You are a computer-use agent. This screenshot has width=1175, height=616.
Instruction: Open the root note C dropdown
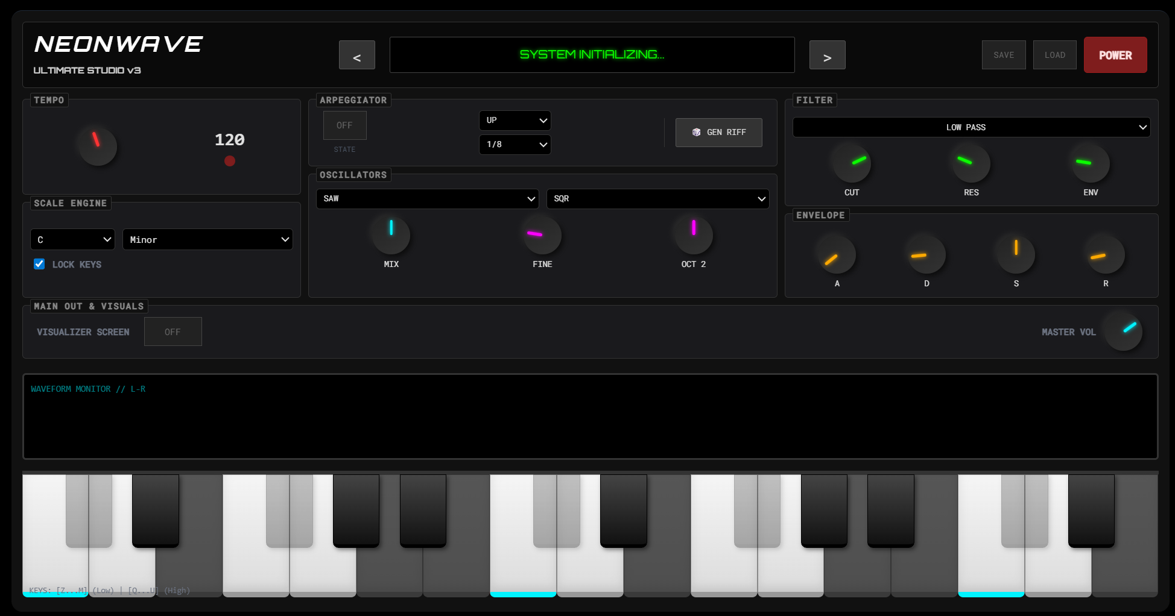click(x=72, y=240)
